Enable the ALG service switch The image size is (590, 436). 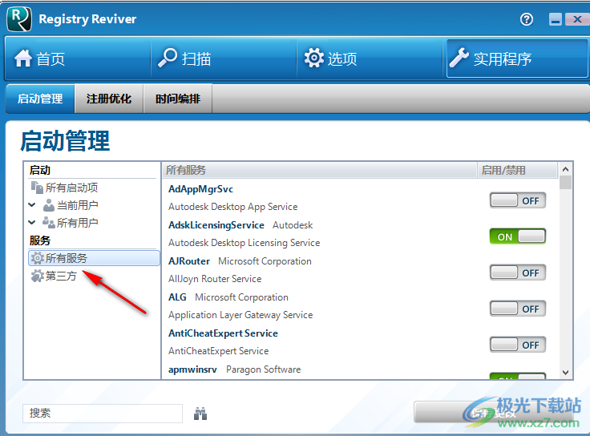[517, 309]
